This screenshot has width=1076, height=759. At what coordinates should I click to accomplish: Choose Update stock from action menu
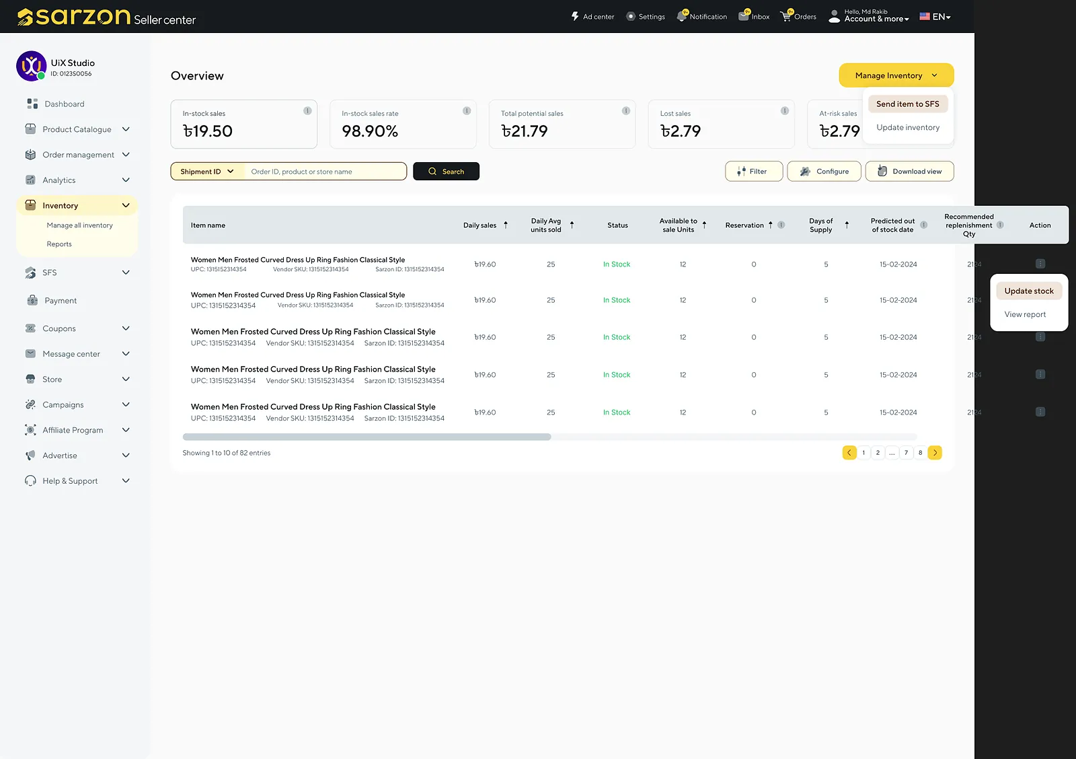tap(1029, 291)
